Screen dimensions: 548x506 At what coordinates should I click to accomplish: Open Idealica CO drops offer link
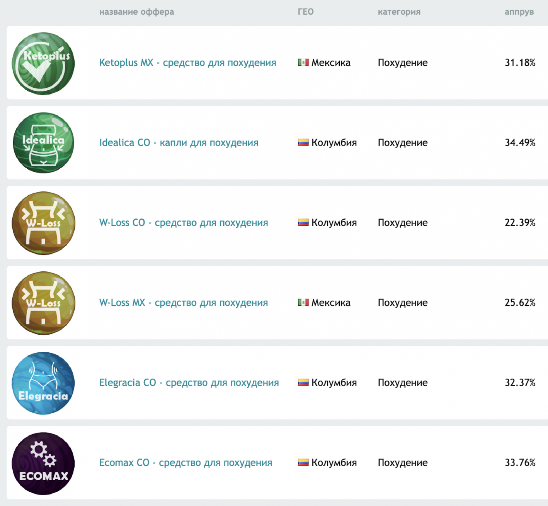(x=179, y=143)
